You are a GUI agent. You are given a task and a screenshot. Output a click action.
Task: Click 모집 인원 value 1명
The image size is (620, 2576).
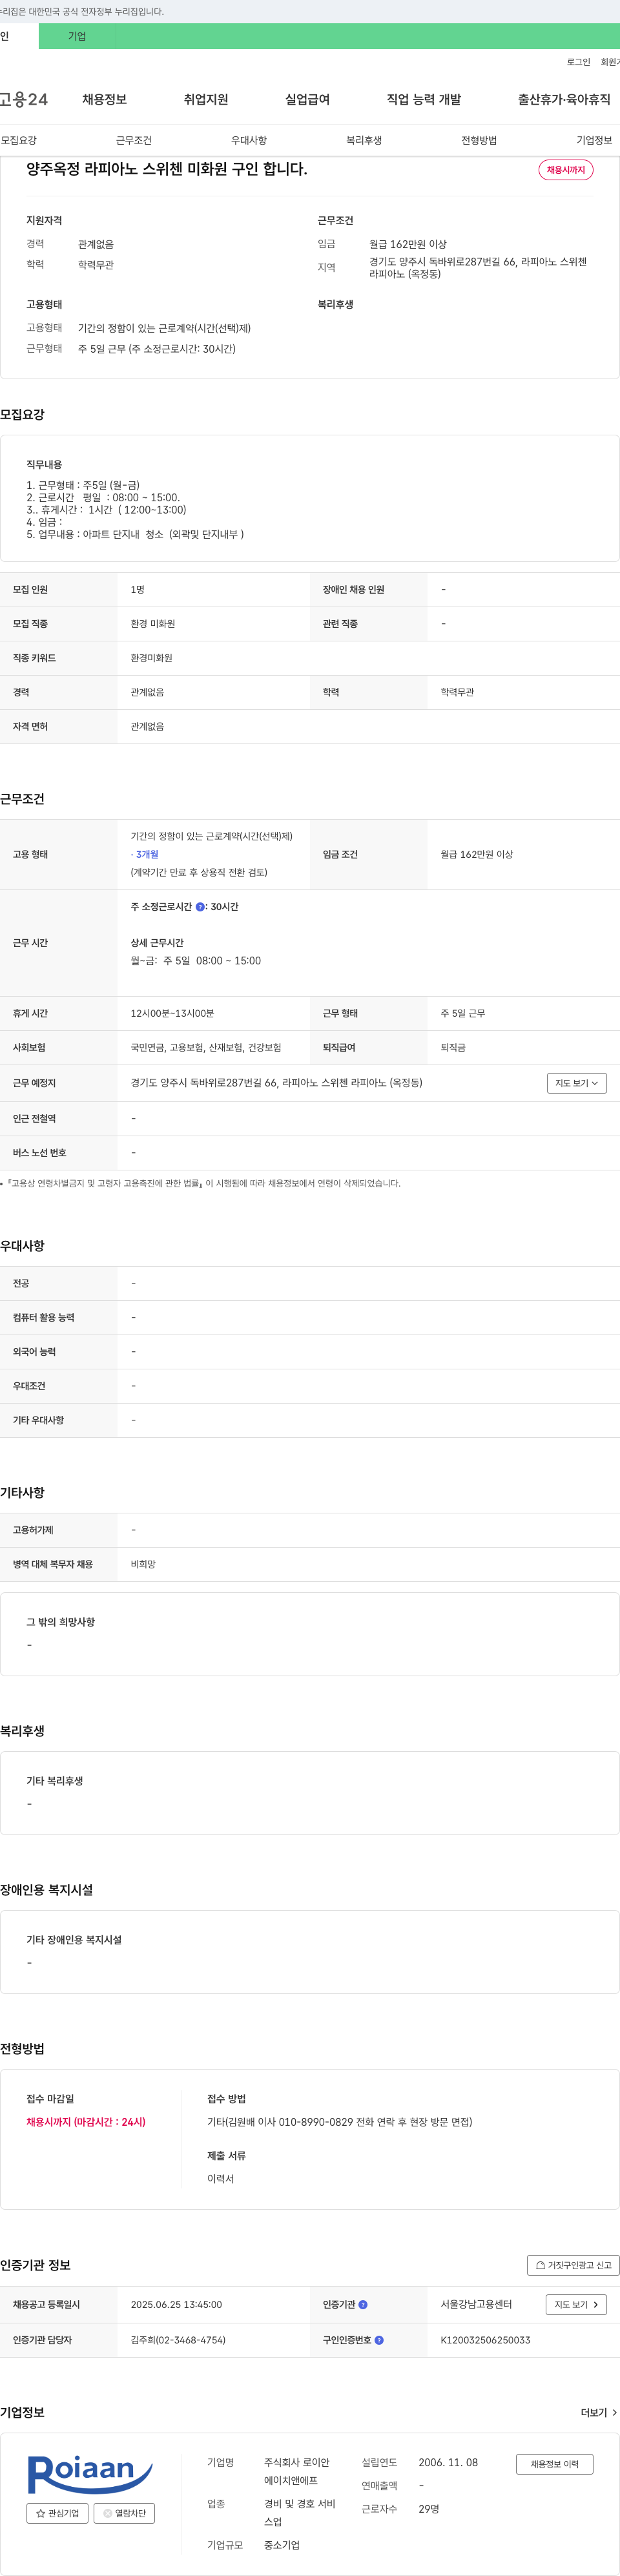tap(137, 589)
